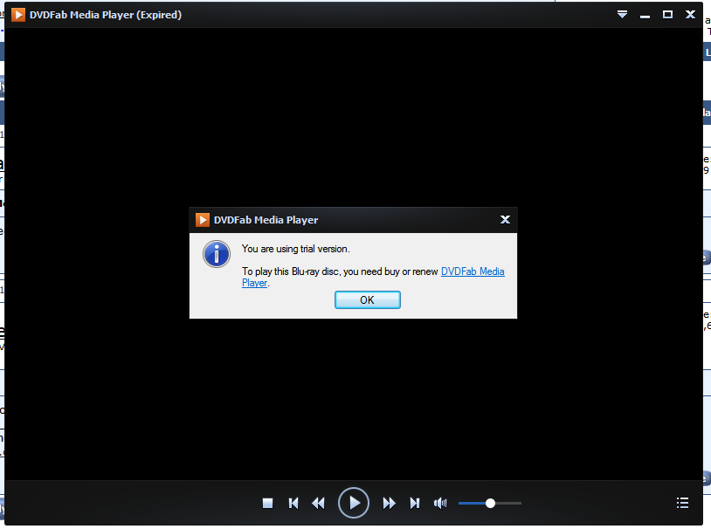Fast forward with the double-right arrow button

[x=389, y=503]
